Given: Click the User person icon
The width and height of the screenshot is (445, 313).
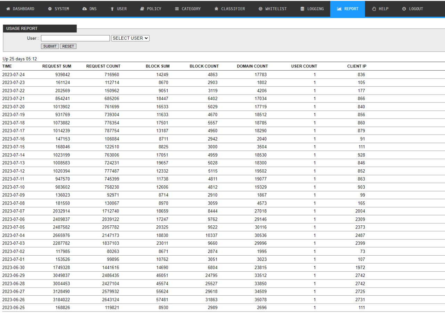Looking at the screenshot, I should (x=112, y=9).
